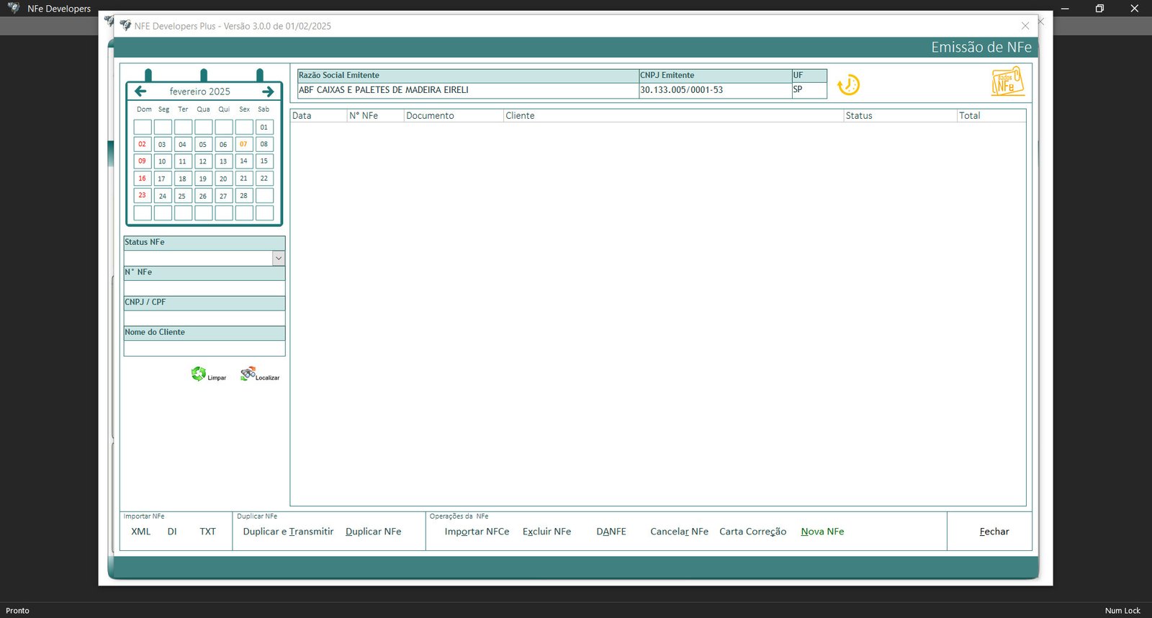Viewport: 1152px width, 618px height.
Task: Advance calendar to next month
Action: 268,91
